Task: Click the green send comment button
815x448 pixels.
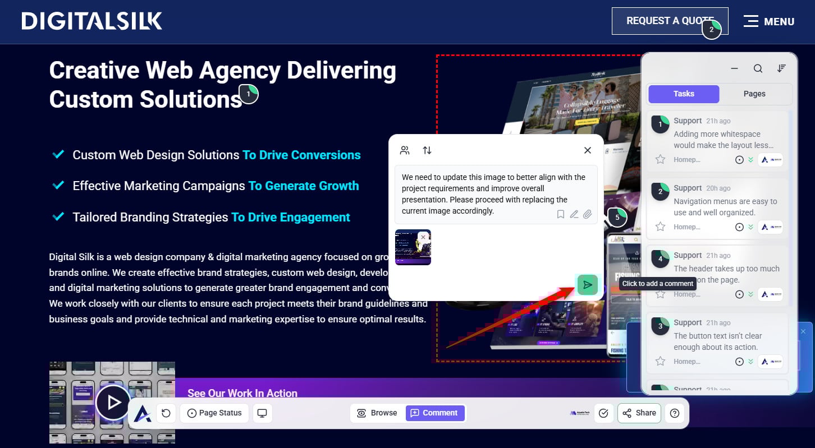Action: coord(587,285)
